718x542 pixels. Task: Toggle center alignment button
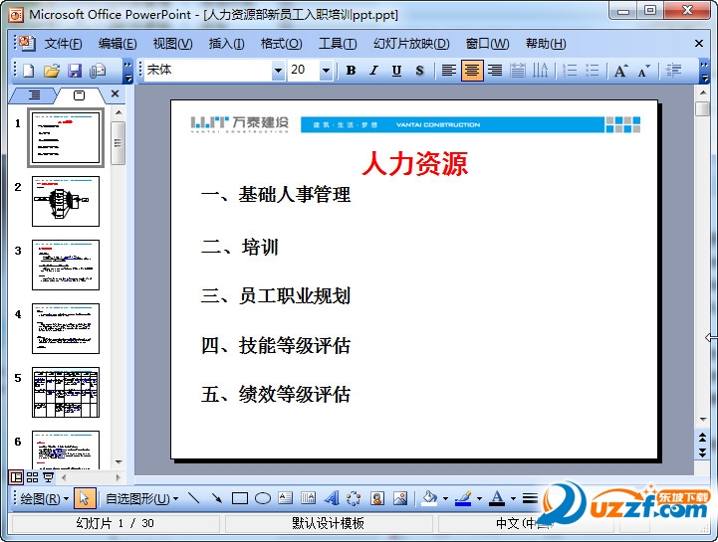[472, 71]
